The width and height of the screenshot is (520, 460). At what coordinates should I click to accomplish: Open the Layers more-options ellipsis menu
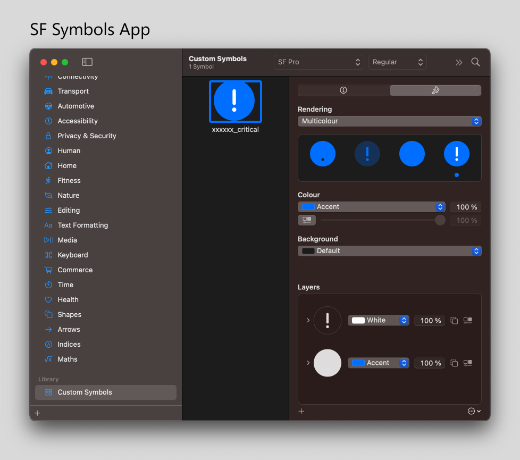pos(474,411)
